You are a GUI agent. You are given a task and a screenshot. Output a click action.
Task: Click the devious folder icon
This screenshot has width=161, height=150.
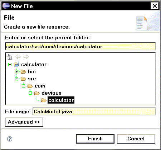click(37, 93)
